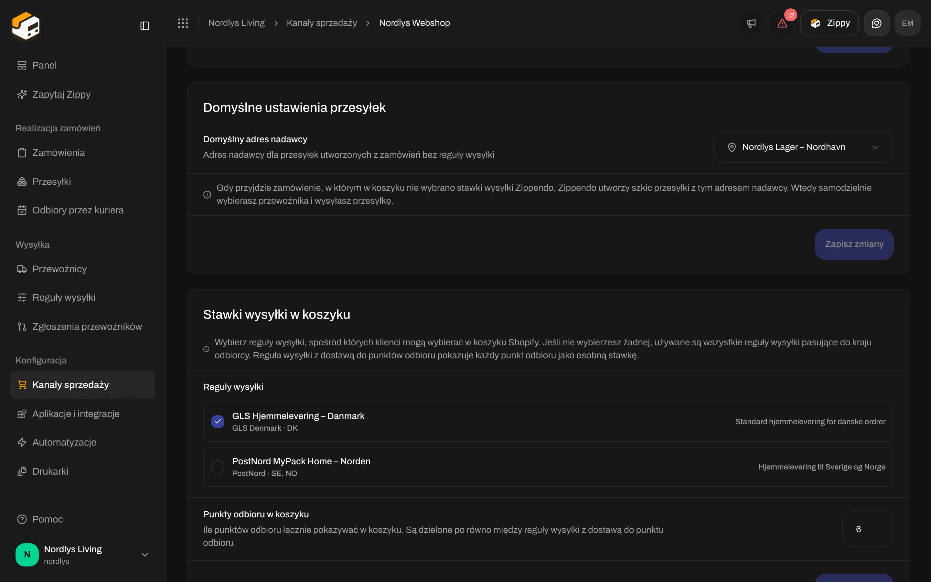Expand the Nordlys Living organization switcher

point(82,554)
